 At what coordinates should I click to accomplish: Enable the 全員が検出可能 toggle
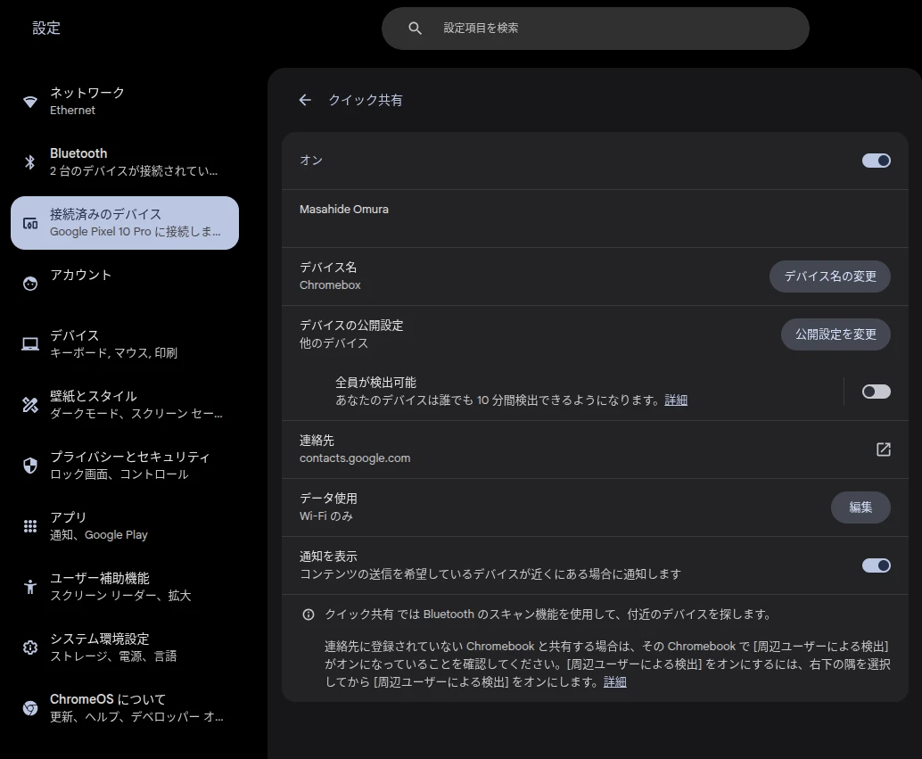[x=876, y=391]
